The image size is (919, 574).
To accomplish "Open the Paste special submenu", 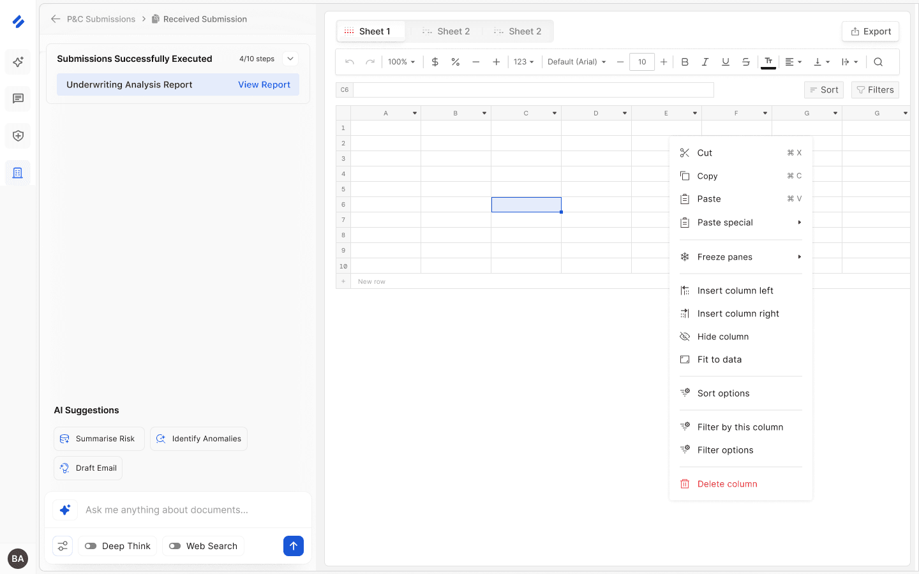I will click(x=741, y=223).
